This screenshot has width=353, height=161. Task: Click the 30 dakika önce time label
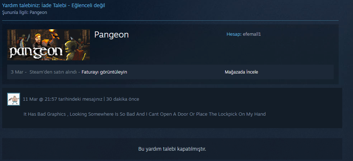point(123,99)
